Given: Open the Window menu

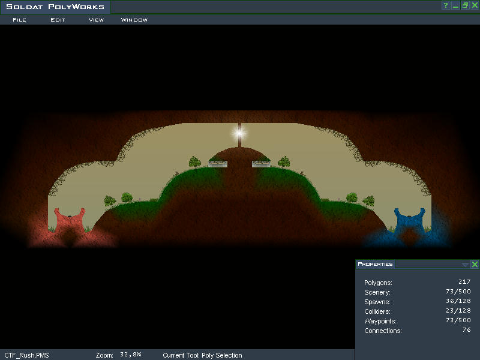Looking at the screenshot, I should 134,20.
